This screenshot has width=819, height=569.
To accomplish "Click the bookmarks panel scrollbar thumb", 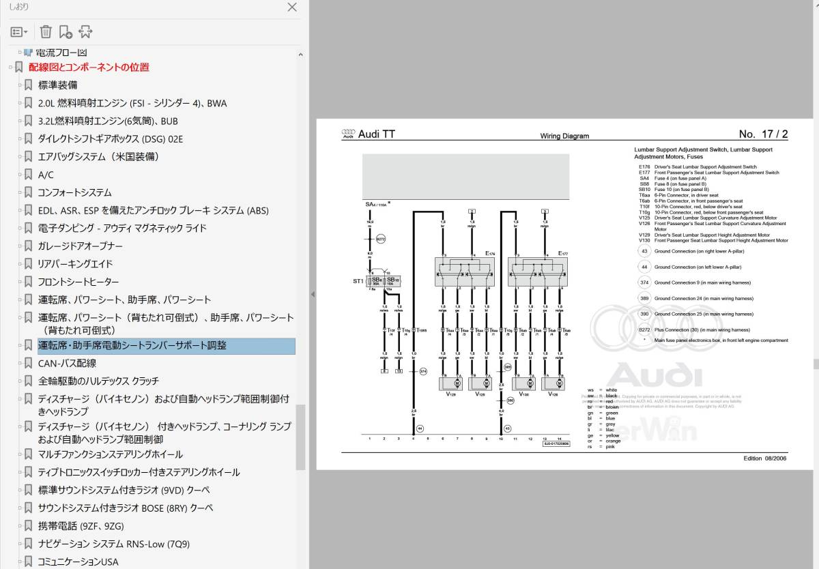I will tap(300, 437).
